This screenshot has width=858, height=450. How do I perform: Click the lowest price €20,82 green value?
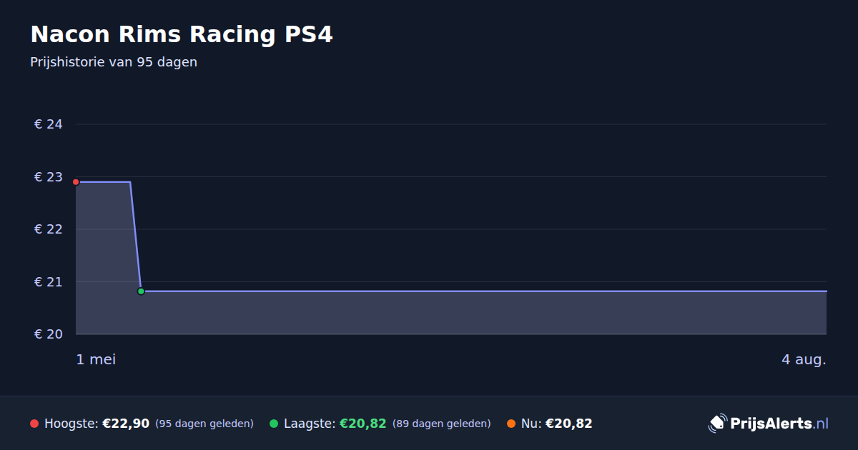(x=363, y=424)
